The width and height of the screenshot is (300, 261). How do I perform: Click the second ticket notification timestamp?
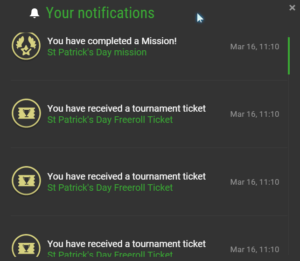255,182
